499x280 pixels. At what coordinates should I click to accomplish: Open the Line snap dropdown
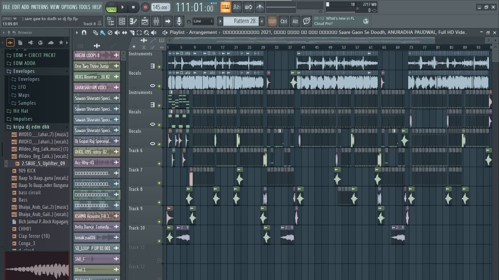pyautogui.click(x=203, y=21)
